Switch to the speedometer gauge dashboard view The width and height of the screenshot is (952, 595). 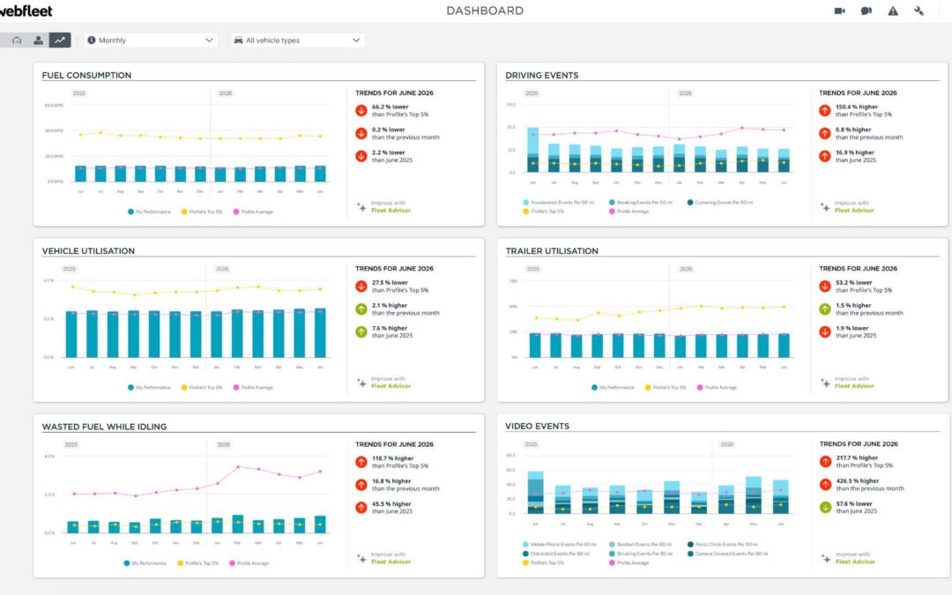coord(17,40)
